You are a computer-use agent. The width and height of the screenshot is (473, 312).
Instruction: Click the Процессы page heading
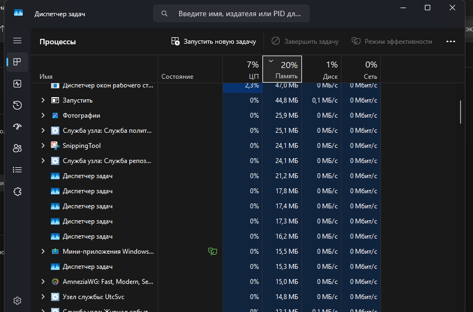point(57,42)
